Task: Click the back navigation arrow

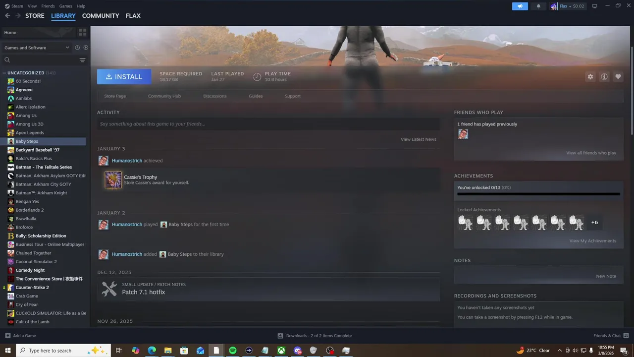Action: pos(7,16)
